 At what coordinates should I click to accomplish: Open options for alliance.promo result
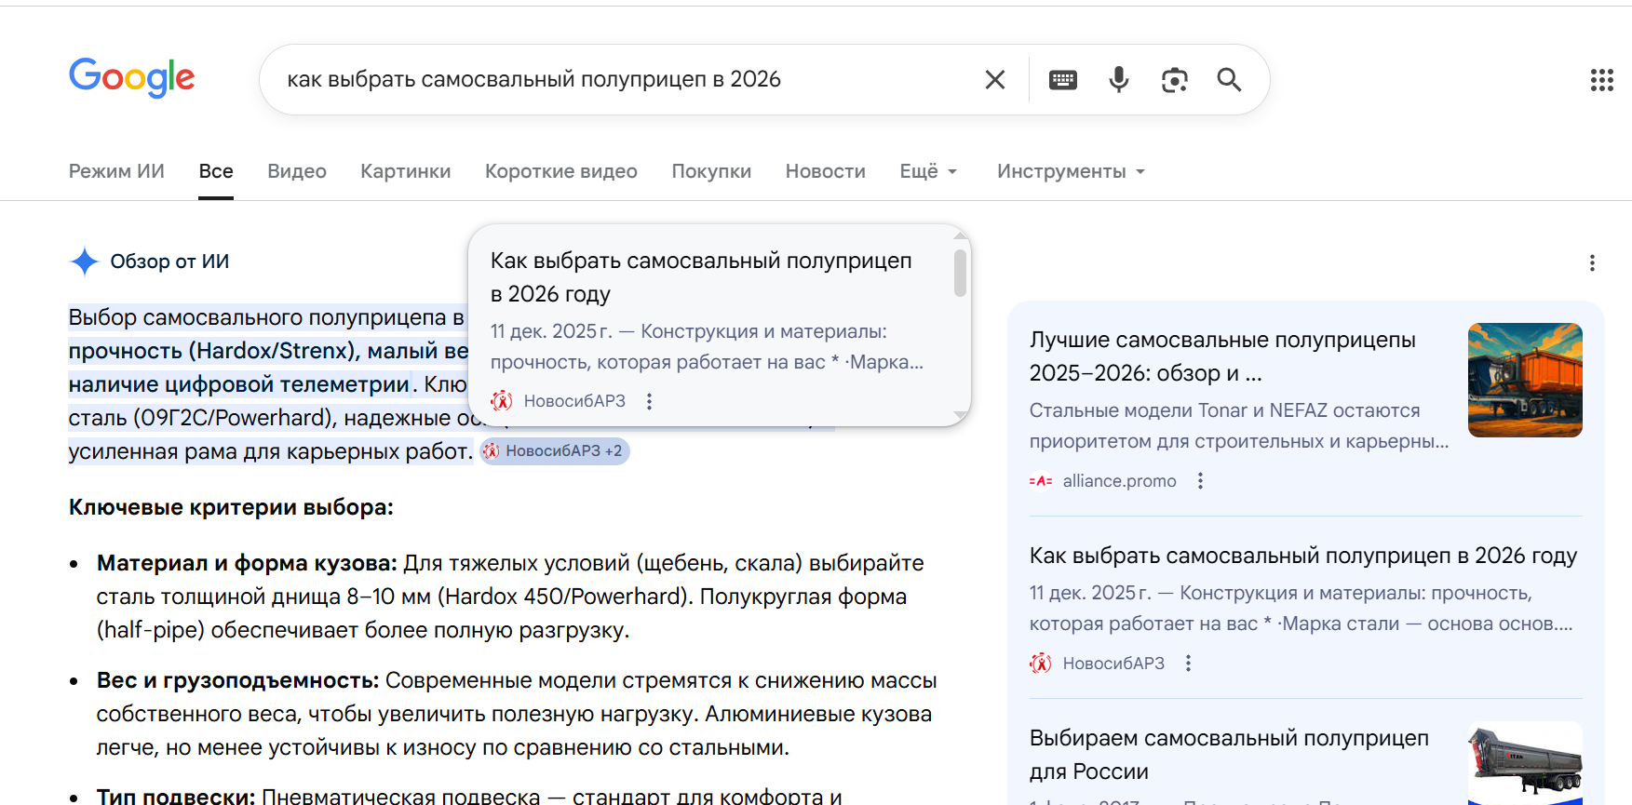1200,481
